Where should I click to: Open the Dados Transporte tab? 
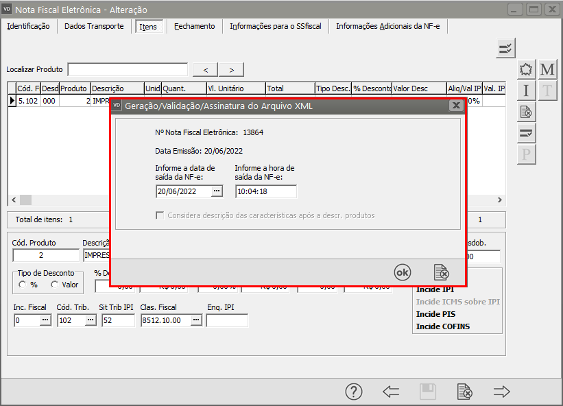coord(94,26)
